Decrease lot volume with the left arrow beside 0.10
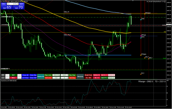Image resolution: width=172 pixels, height=109 pixels. [8, 4]
